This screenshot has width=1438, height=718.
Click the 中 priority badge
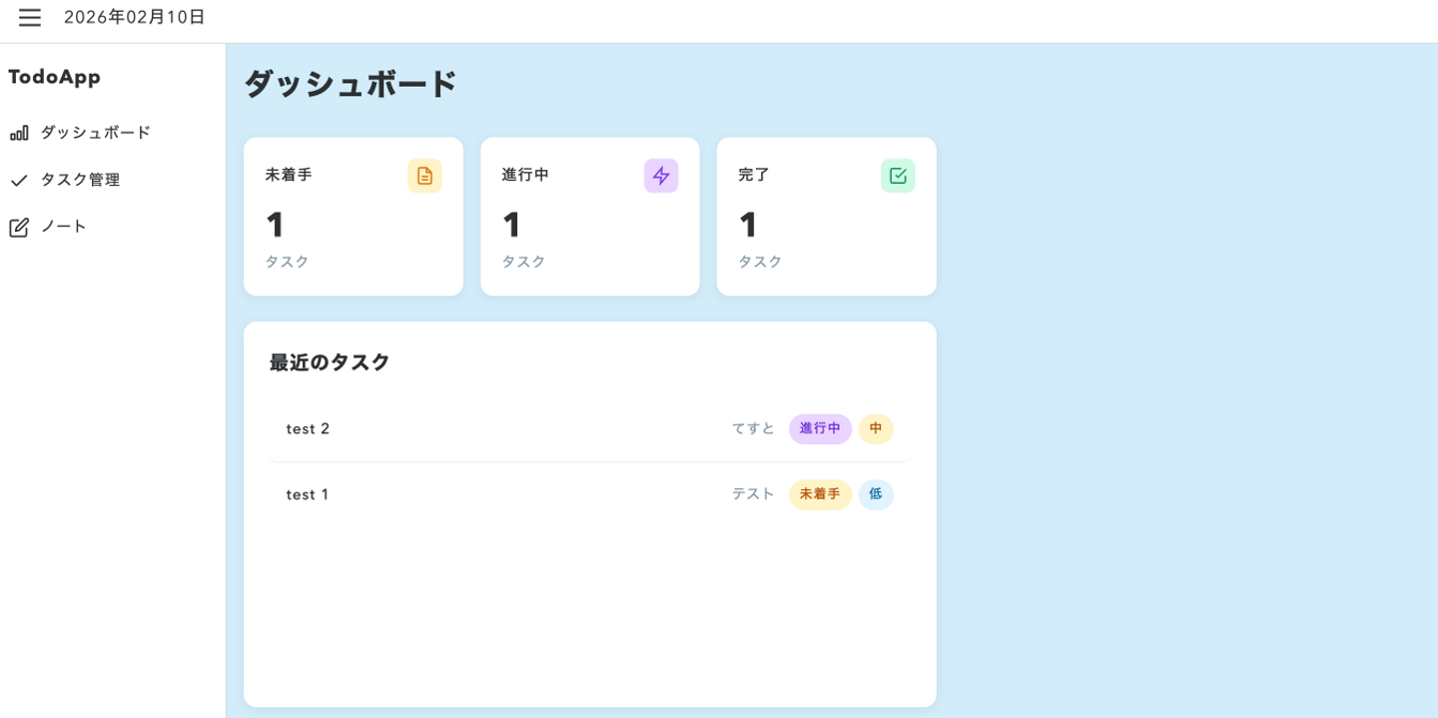pos(876,429)
